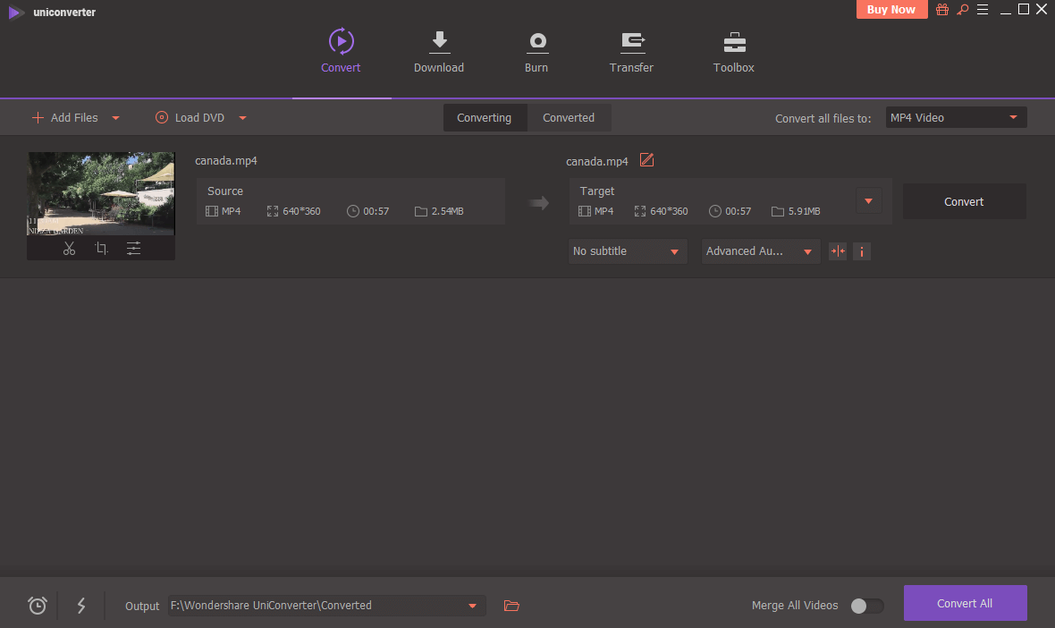The width and height of the screenshot is (1055, 628).
Task: Expand the Advanced Audio dropdown
Action: tap(761, 251)
